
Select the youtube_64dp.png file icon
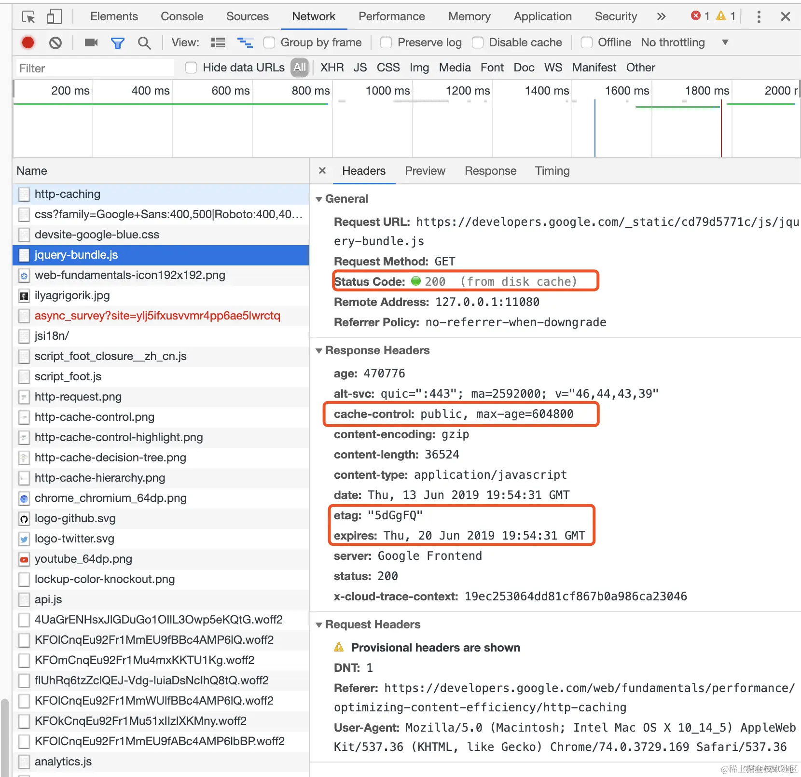coord(24,559)
